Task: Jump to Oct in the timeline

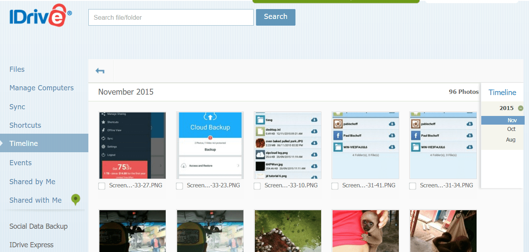Action: point(511,129)
